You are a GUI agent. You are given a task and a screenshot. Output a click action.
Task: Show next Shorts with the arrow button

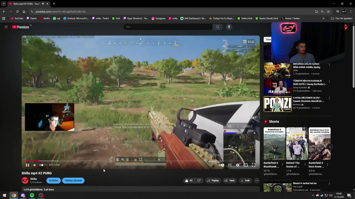click(x=330, y=147)
